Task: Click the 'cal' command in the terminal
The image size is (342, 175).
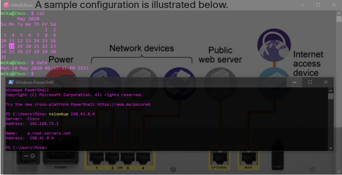Action: (x=41, y=13)
